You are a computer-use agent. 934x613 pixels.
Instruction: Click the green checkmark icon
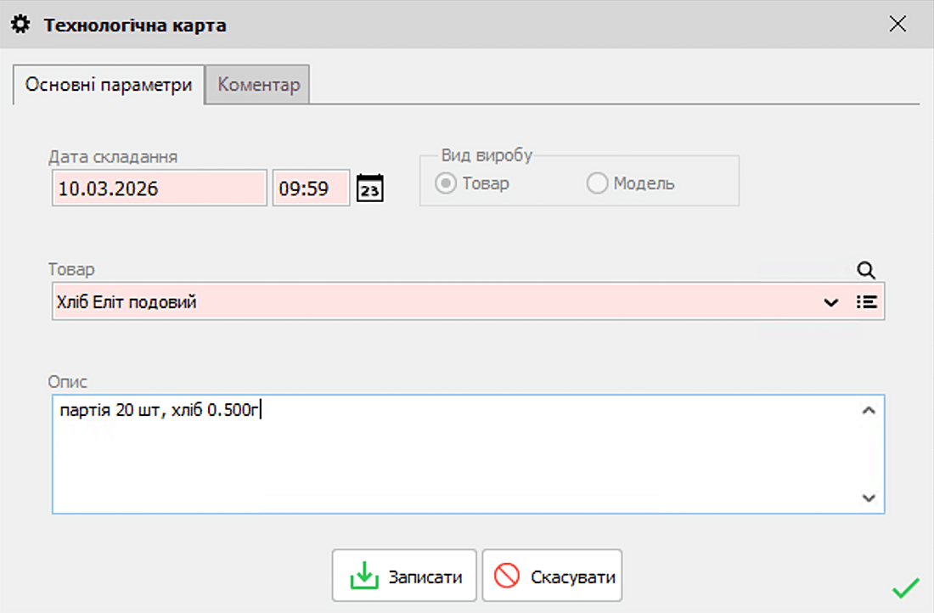pos(906,587)
